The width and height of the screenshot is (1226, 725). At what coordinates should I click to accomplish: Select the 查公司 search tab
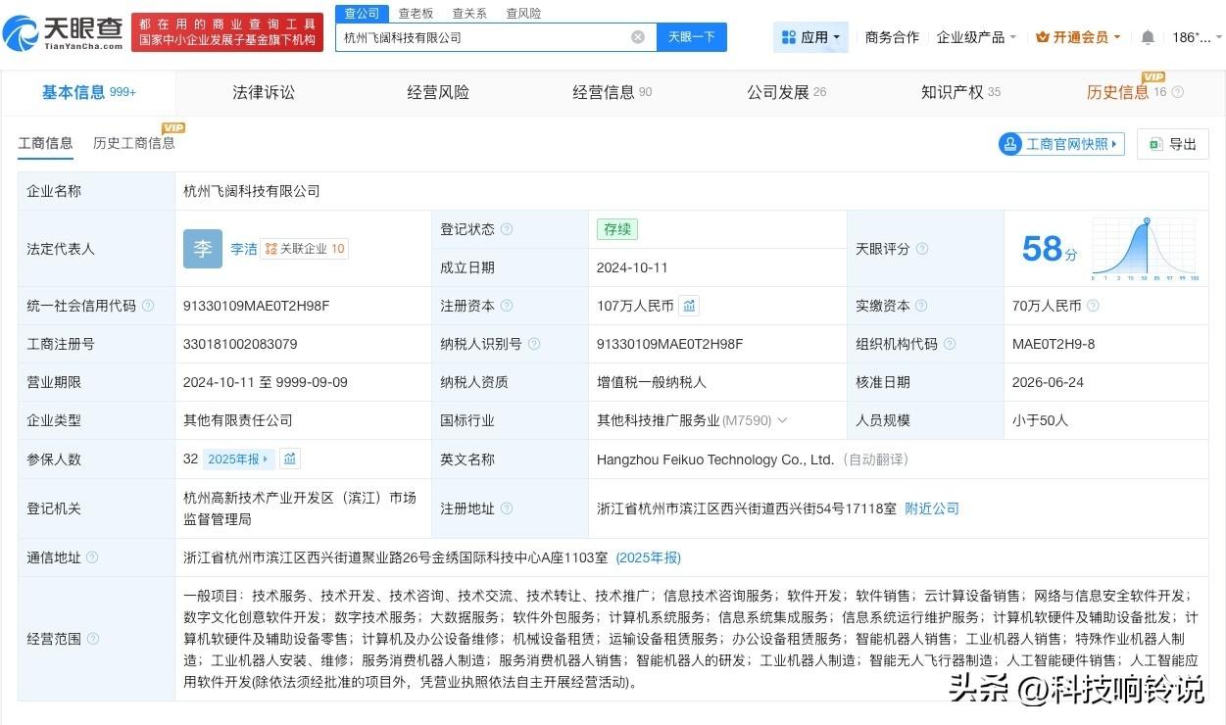click(x=362, y=14)
